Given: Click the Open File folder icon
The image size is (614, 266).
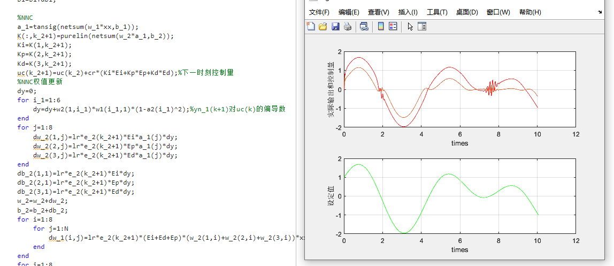Looking at the screenshot, I should click(x=323, y=26).
